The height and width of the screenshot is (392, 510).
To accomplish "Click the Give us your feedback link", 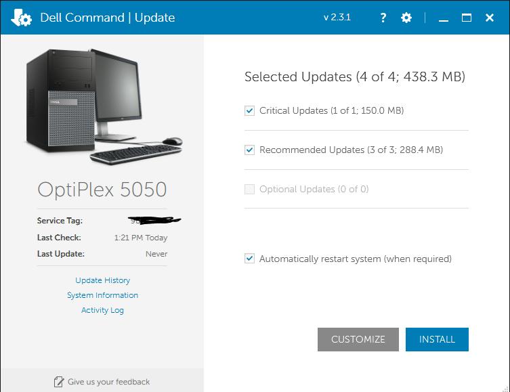I will point(108,382).
